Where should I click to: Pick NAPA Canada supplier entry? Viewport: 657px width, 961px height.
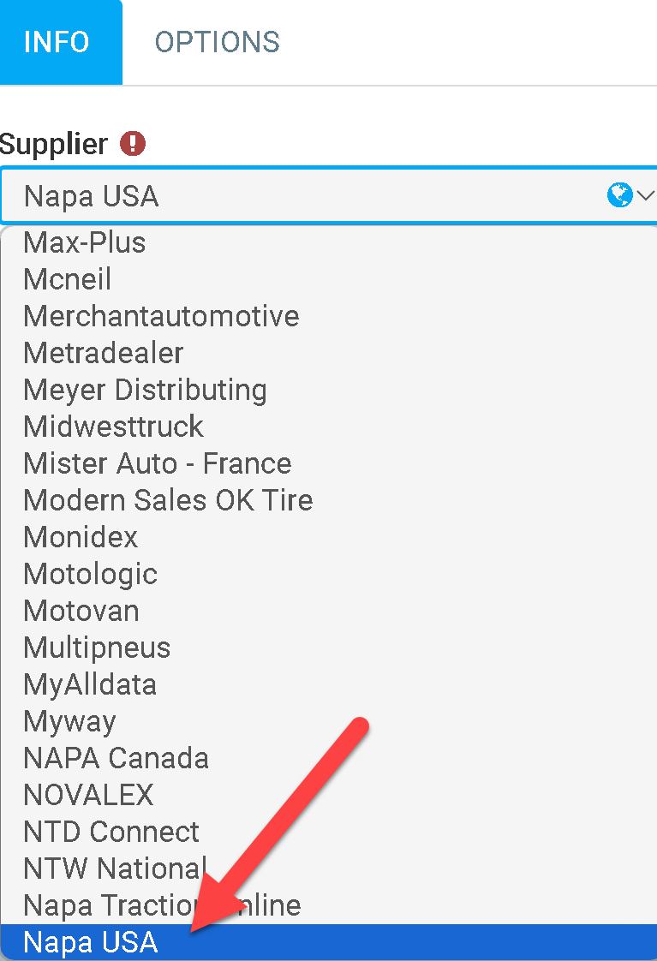pyautogui.click(x=116, y=758)
